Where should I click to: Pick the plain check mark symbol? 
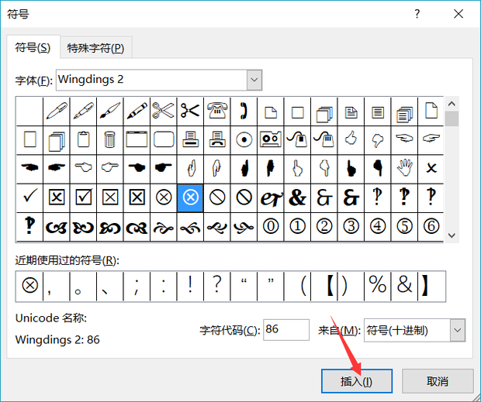coord(29,198)
